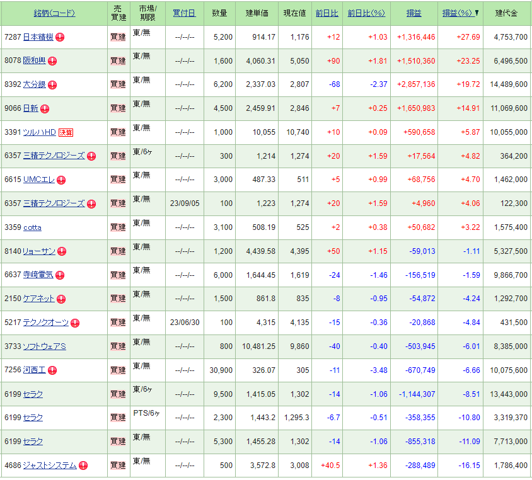Click the percentage value +27.69

(468, 37)
